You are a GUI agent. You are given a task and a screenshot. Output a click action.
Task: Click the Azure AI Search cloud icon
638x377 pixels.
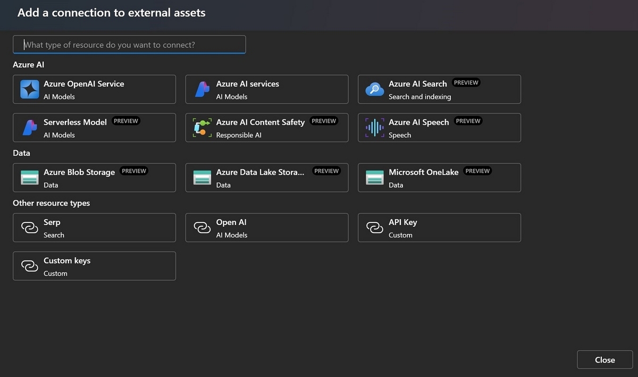(375, 89)
